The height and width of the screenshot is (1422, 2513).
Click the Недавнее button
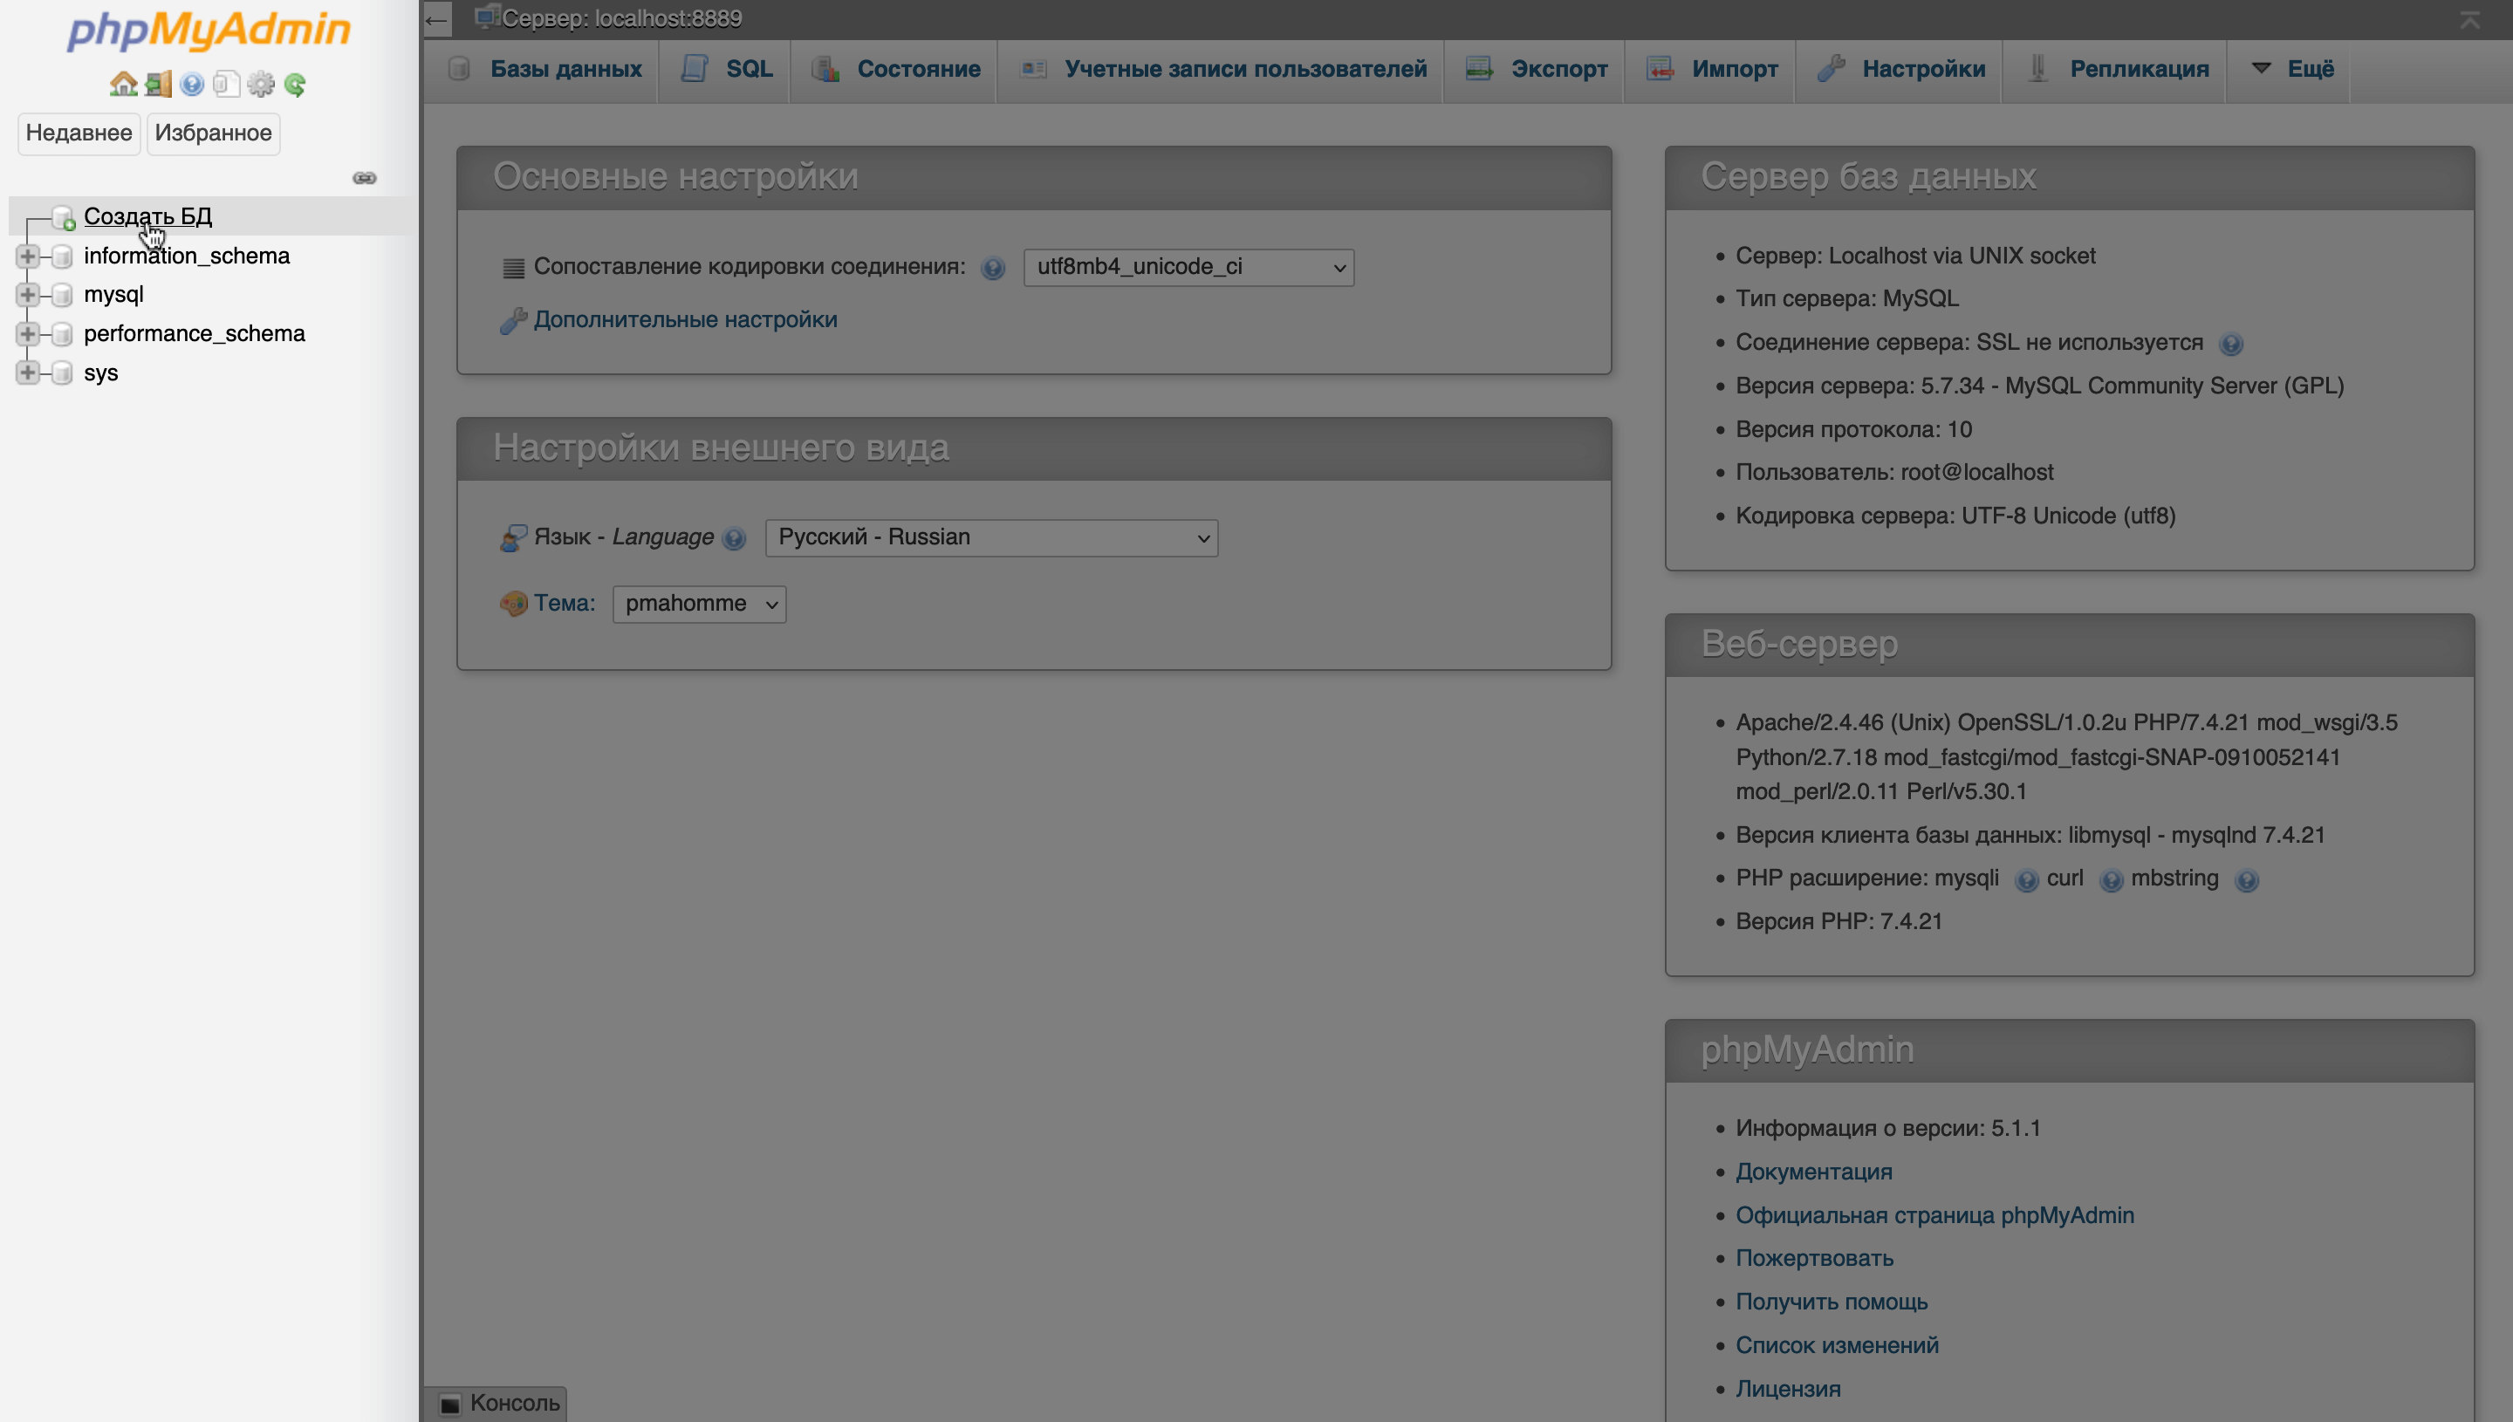point(79,133)
